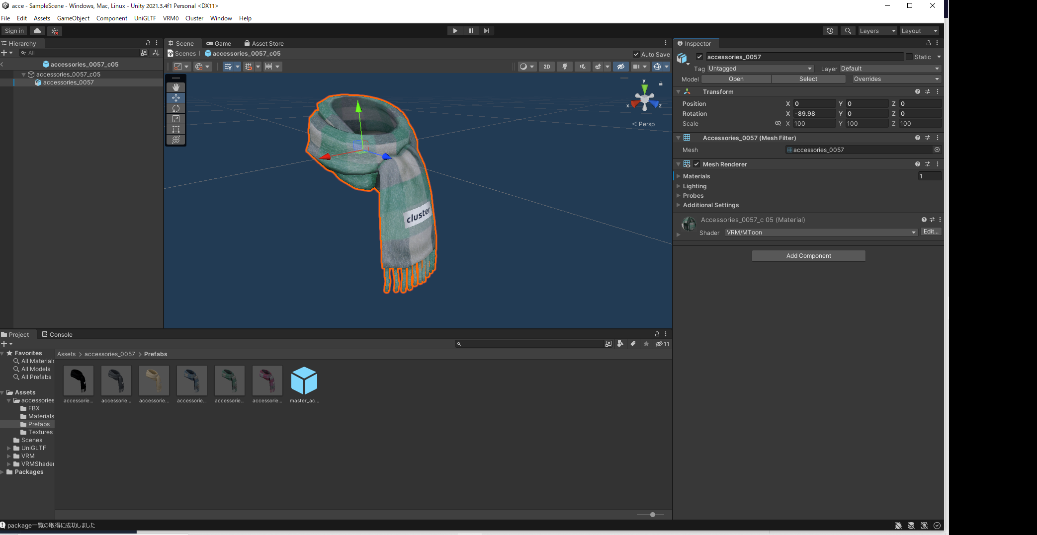1037x535 pixels.
Task: Open Mesh Renderer preset icon
Action: click(928, 164)
